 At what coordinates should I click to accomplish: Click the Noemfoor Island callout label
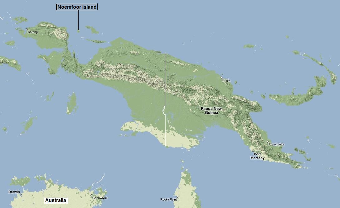coord(77,7)
